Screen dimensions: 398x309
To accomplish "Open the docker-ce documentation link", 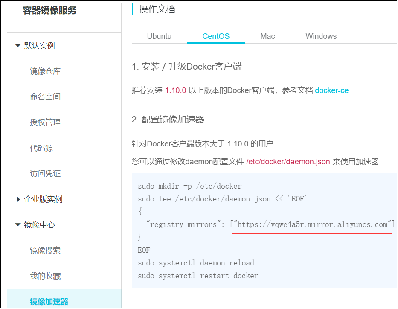I will (x=331, y=90).
